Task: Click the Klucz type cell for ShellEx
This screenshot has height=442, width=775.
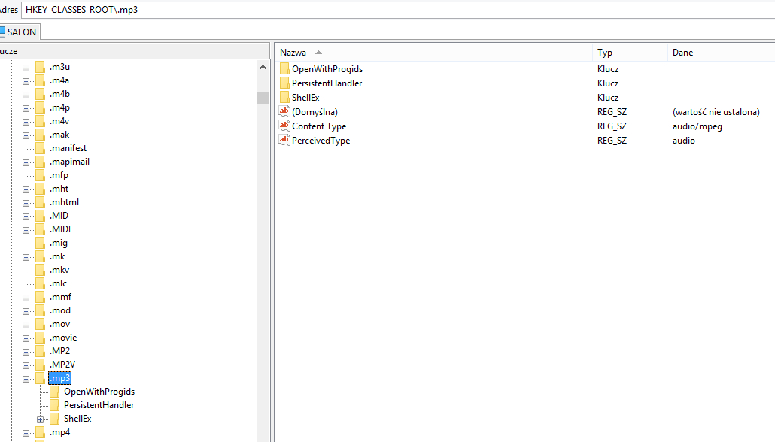Action: (x=608, y=98)
